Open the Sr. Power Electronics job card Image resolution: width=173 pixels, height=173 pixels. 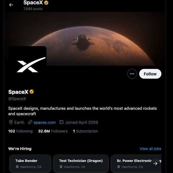[x=134, y=163]
